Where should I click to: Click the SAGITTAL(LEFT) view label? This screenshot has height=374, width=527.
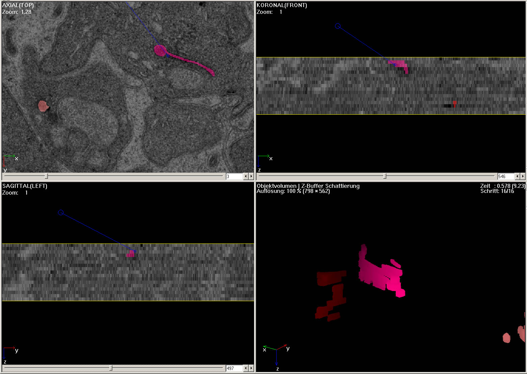(x=25, y=186)
